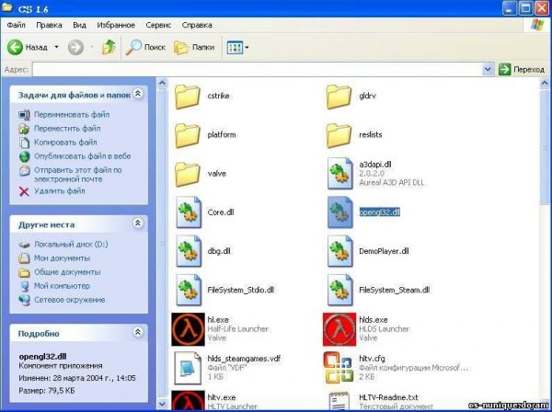Screen dimensions: 552x412
Task: Select the FileSystem_Steam.dll file icon
Action: pyautogui.click(x=339, y=290)
